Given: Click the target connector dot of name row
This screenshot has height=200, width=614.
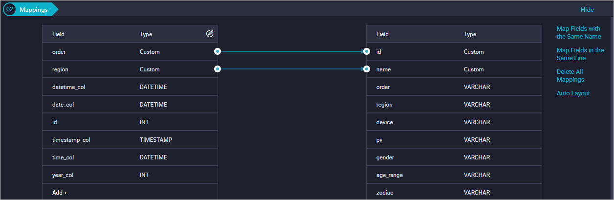Looking at the screenshot, I should 366,69.
